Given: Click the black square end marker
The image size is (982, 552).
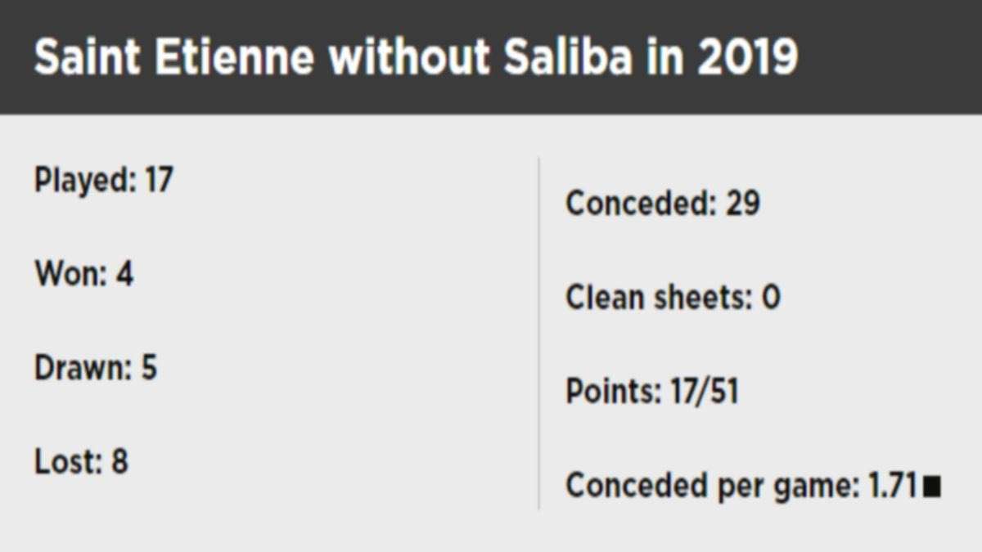Looking at the screenshot, I should pos(931,488).
